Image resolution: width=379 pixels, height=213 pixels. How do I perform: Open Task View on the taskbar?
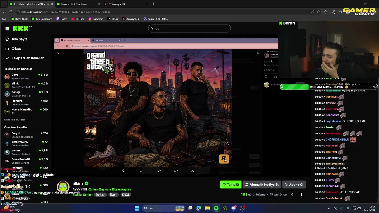coord(190,208)
